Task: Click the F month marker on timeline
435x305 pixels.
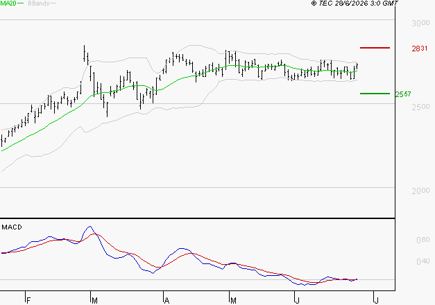Action: click(x=28, y=301)
